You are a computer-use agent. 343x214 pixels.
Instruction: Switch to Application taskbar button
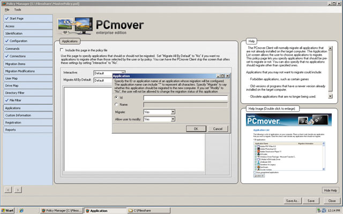pos(105,210)
